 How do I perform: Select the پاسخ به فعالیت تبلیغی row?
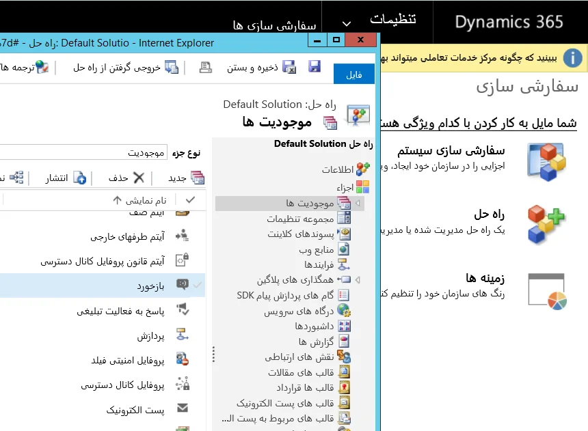(x=103, y=311)
